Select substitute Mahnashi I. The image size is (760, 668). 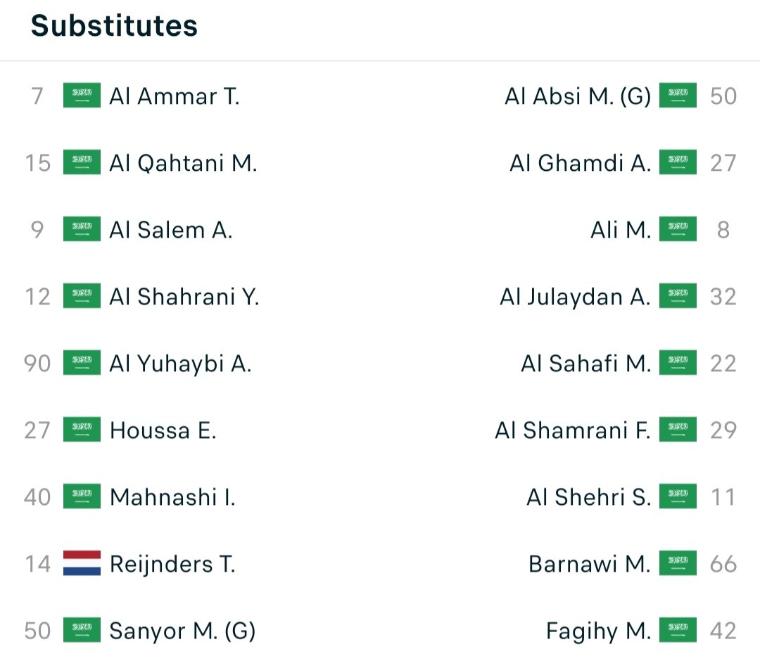pos(172,497)
